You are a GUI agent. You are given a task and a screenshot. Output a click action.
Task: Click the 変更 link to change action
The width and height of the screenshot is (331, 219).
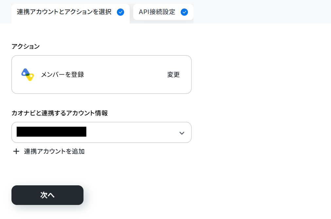[173, 75]
